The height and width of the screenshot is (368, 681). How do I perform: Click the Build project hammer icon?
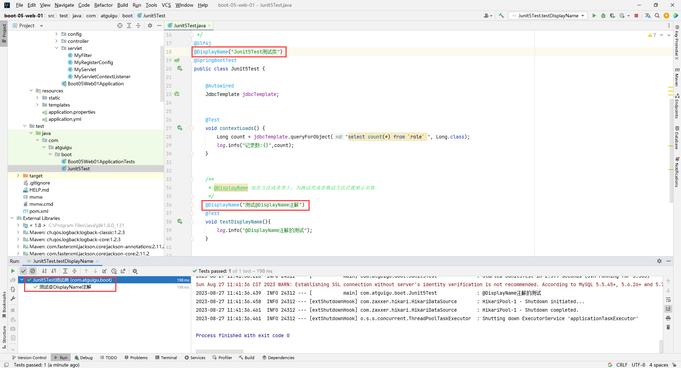coord(501,16)
